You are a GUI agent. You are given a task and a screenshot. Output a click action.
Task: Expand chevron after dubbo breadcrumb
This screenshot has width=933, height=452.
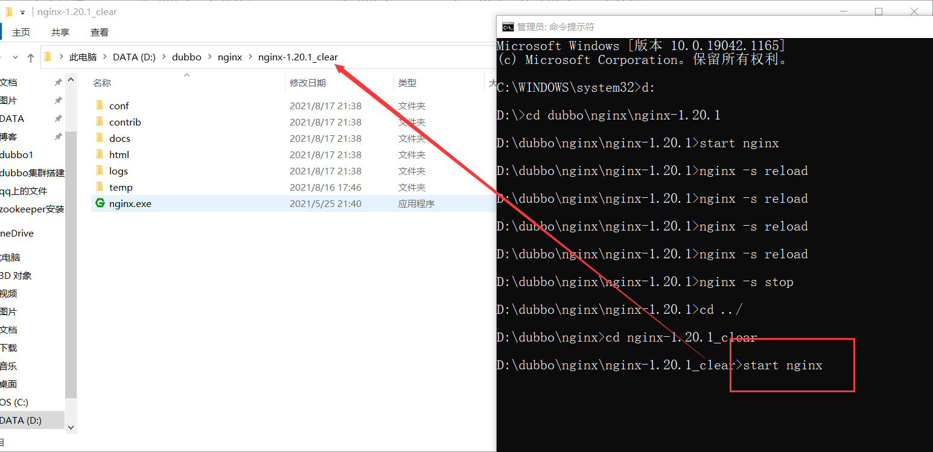[x=210, y=57]
